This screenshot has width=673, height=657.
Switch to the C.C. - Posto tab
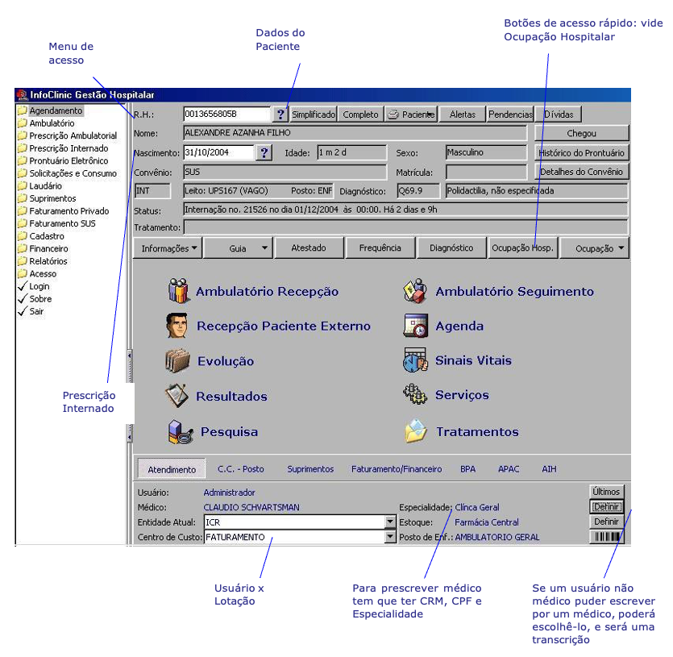coord(241,469)
